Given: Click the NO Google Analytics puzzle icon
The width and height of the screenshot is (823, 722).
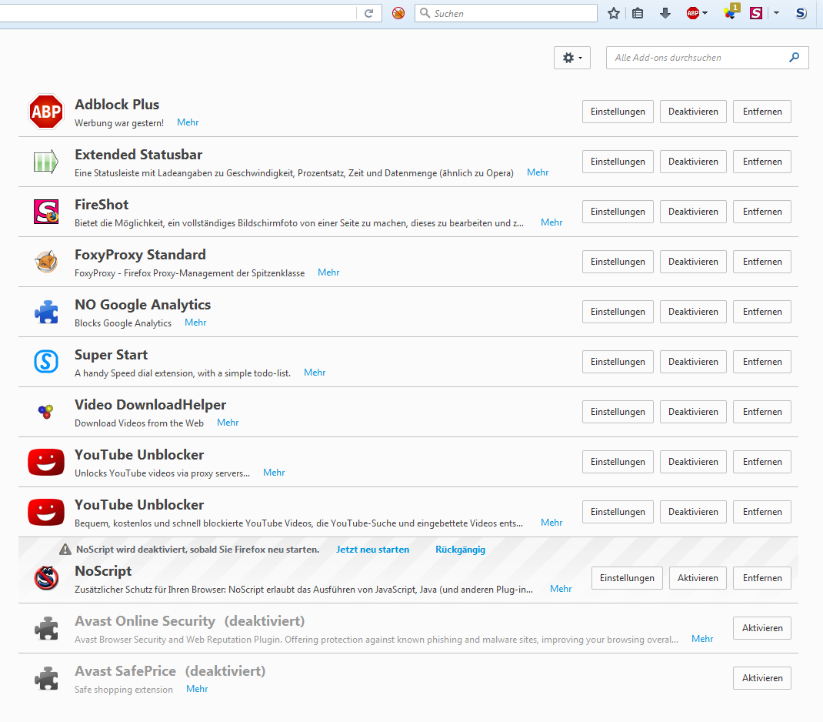Looking at the screenshot, I should click(x=46, y=312).
